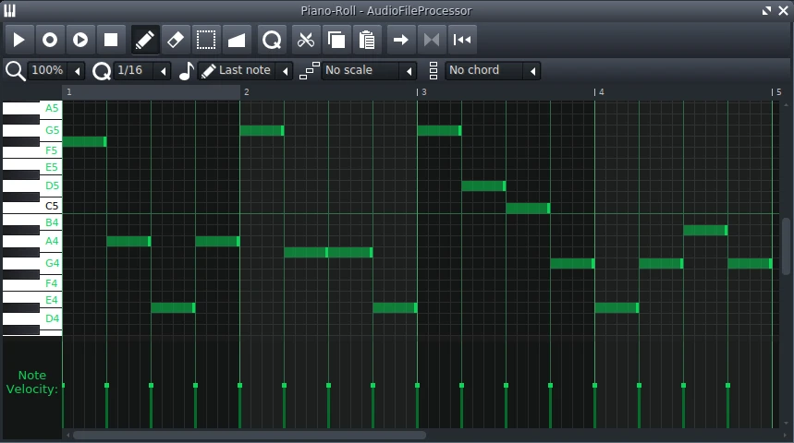The width and height of the screenshot is (794, 443).
Task: Click the velocity handle of the first note
Action: [x=63, y=386]
